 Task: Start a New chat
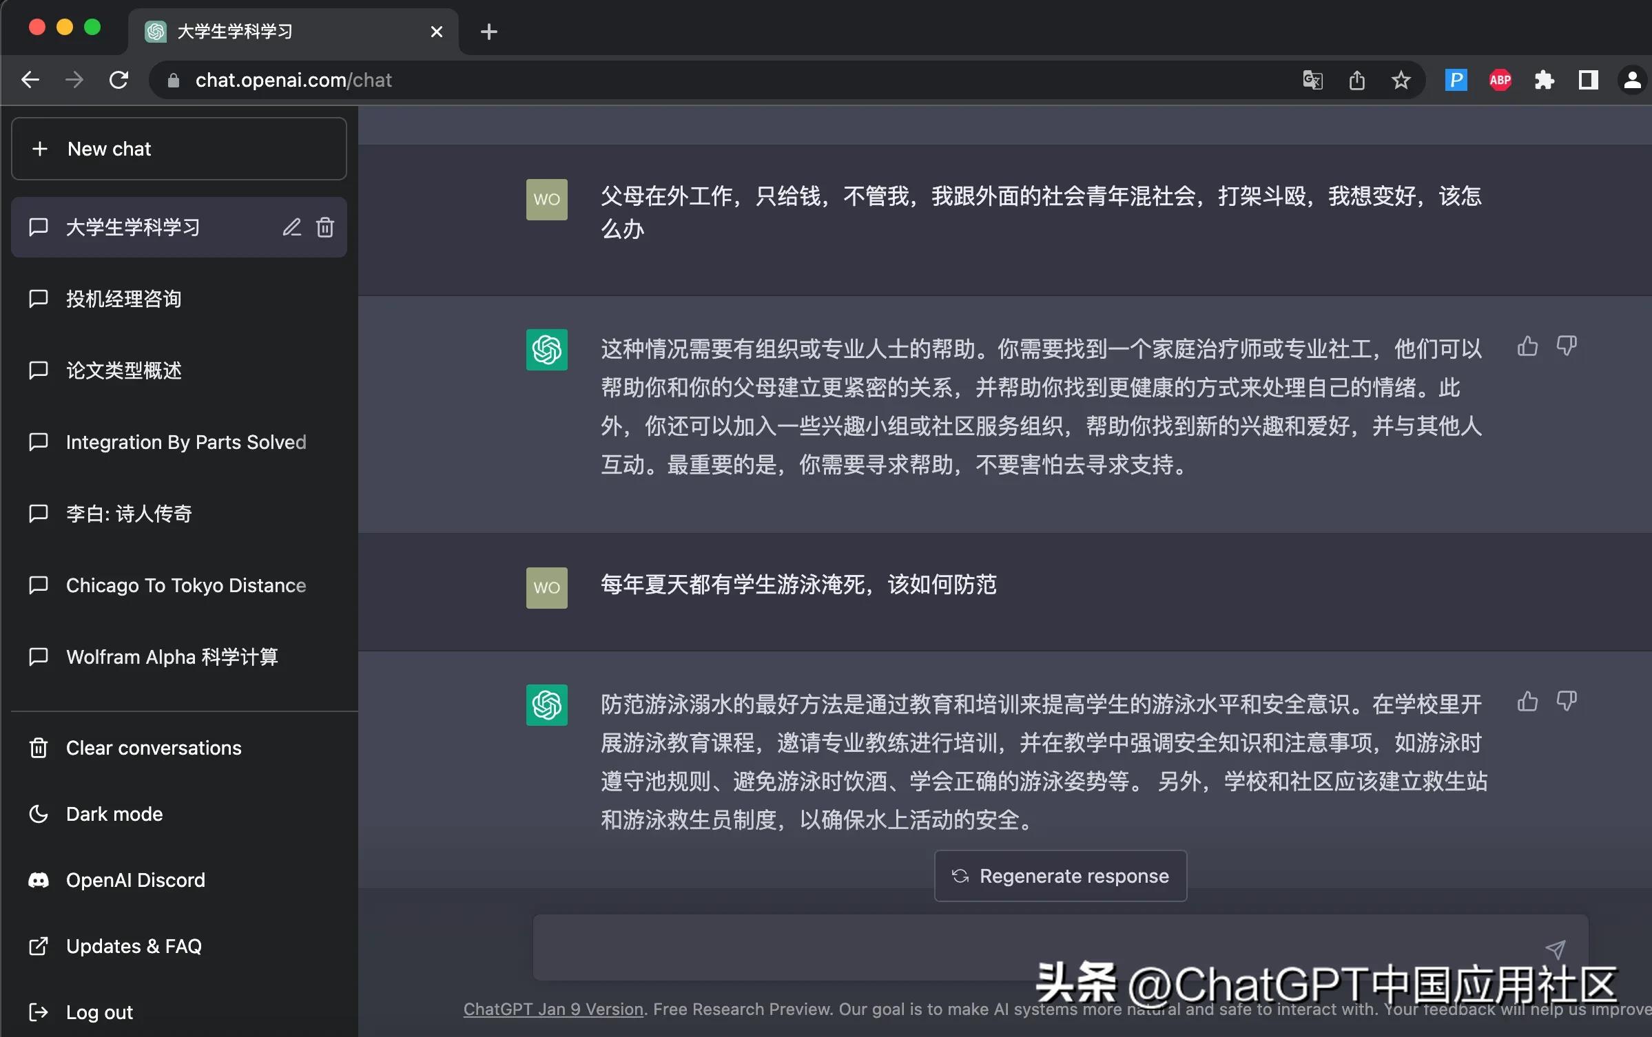[178, 149]
